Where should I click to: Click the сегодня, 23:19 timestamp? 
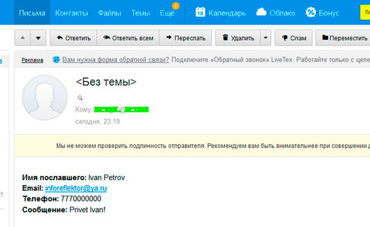[97, 122]
